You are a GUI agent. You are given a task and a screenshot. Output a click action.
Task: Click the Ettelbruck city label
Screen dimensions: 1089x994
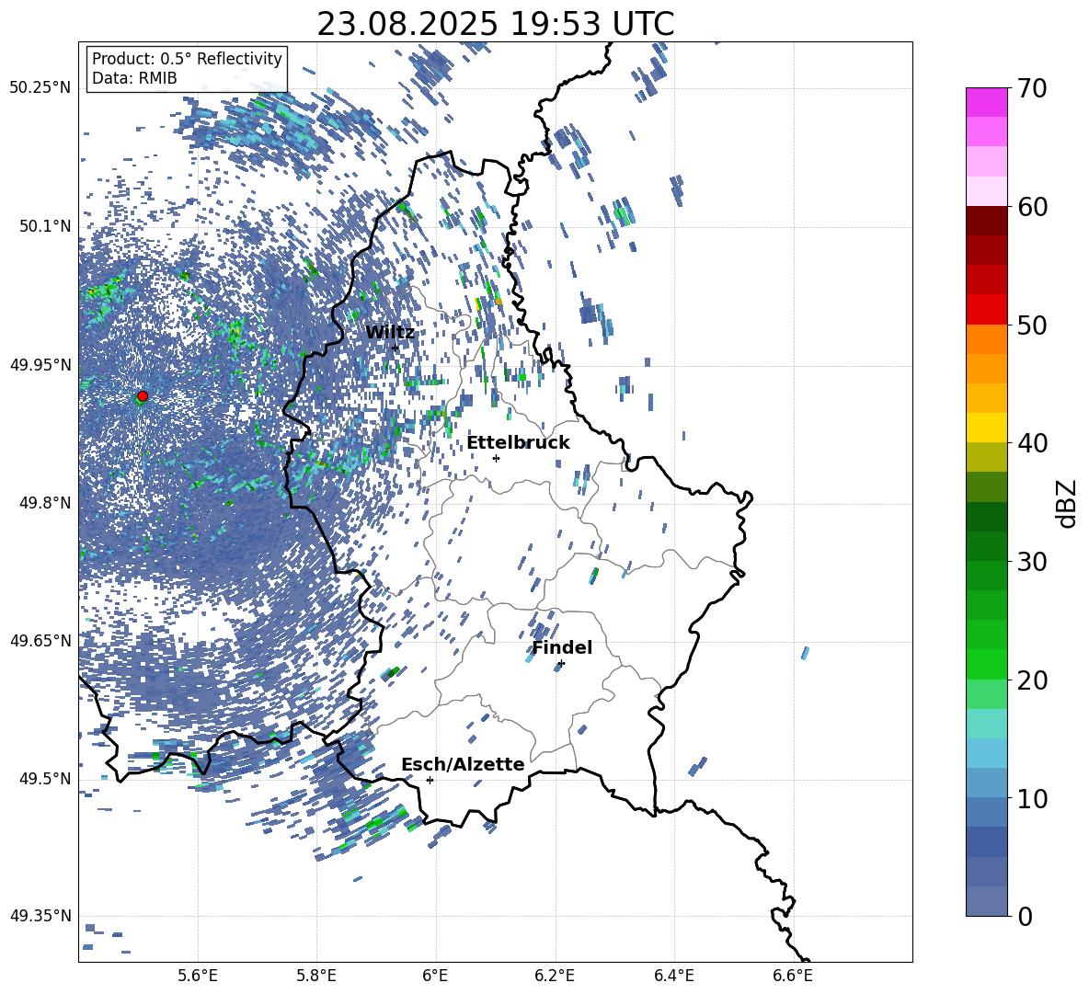coord(518,443)
